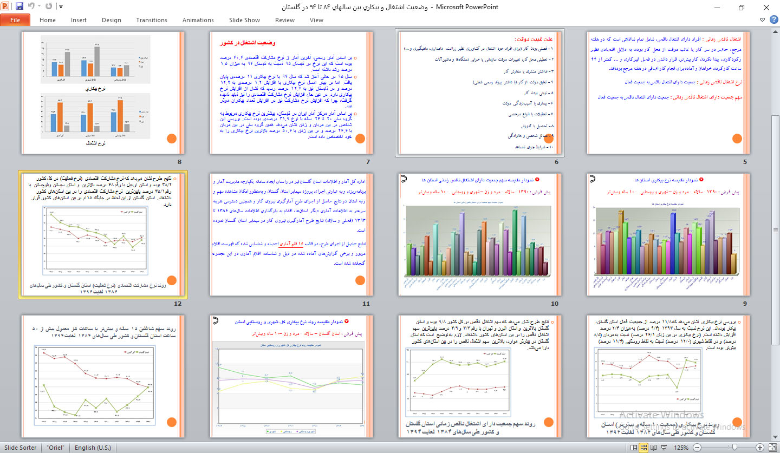The height and width of the screenshot is (453, 780).
Task: Click the zoom in plus button
Action: (x=760, y=448)
